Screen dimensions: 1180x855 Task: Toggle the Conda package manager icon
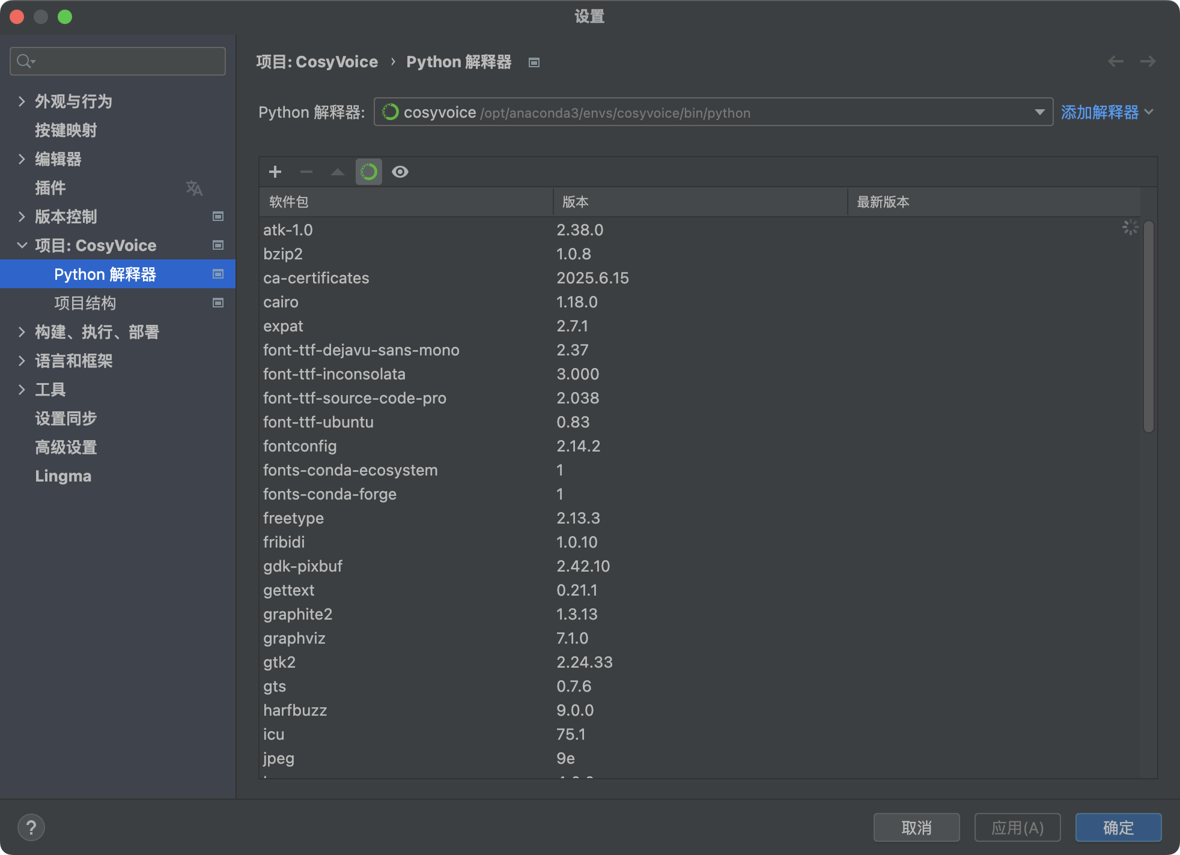click(369, 172)
